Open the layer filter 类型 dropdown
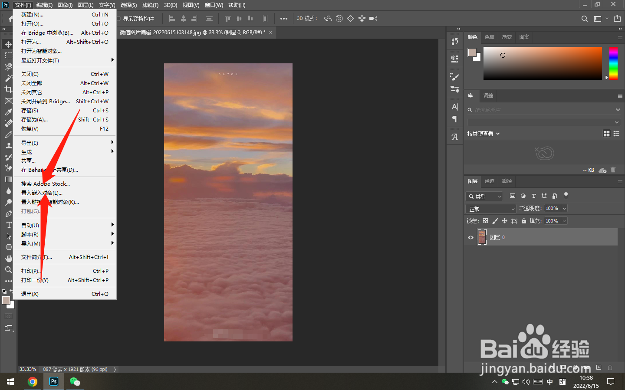This screenshot has width=625, height=390. [484, 196]
